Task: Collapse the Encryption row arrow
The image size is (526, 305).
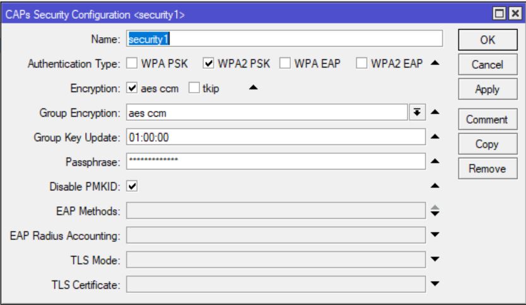Action: click(254, 88)
